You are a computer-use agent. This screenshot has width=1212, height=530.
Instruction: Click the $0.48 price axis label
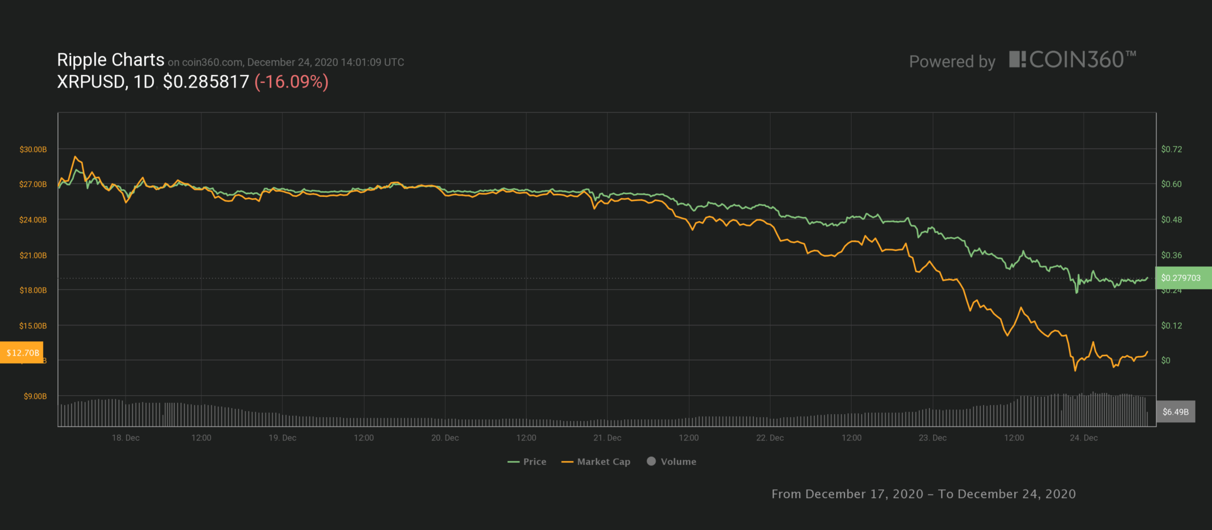(x=1171, y=219)
